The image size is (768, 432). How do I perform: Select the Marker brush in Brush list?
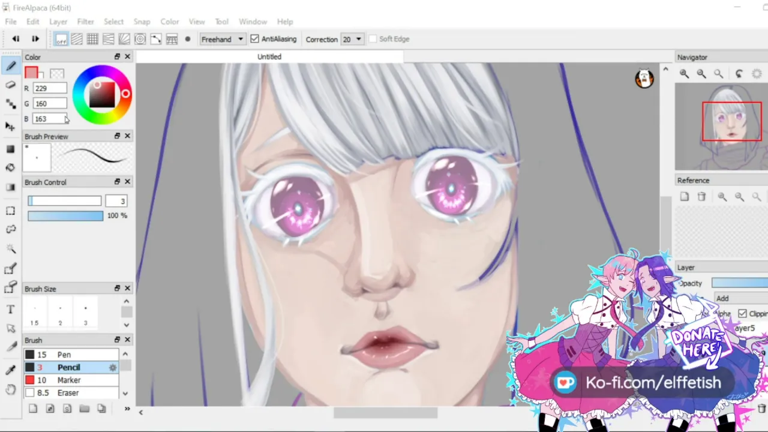click(71, 380)
